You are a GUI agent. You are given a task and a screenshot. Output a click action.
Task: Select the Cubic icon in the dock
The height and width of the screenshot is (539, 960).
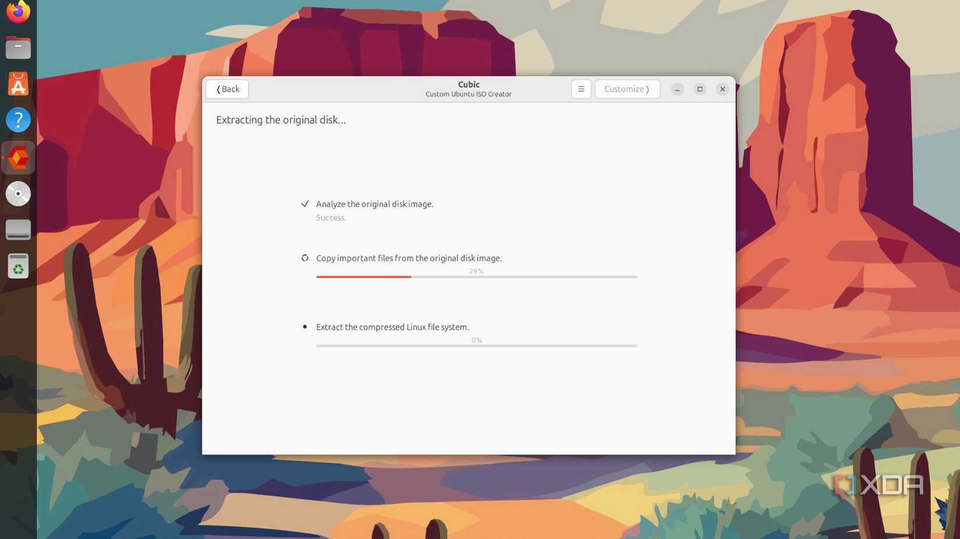[17, 157]
